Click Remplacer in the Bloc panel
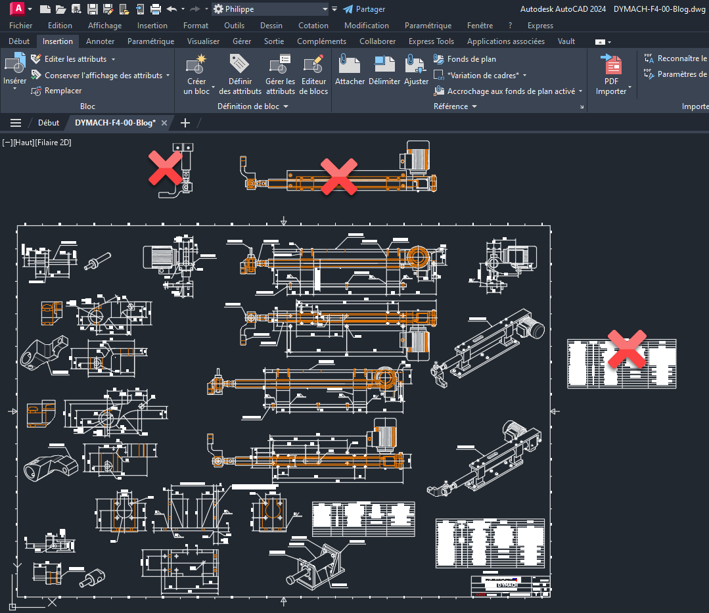 point(62,91)
